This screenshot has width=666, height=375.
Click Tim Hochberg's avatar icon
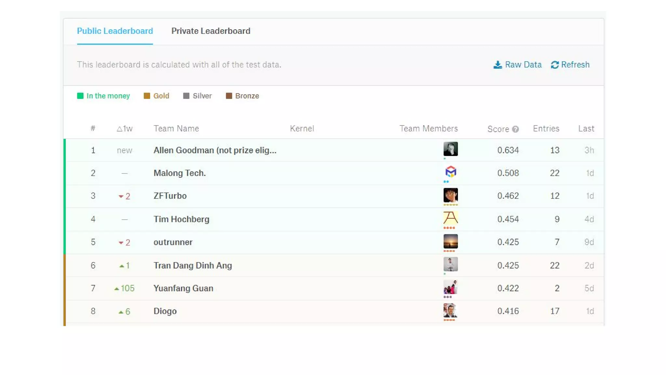click(x=450, y=218)
